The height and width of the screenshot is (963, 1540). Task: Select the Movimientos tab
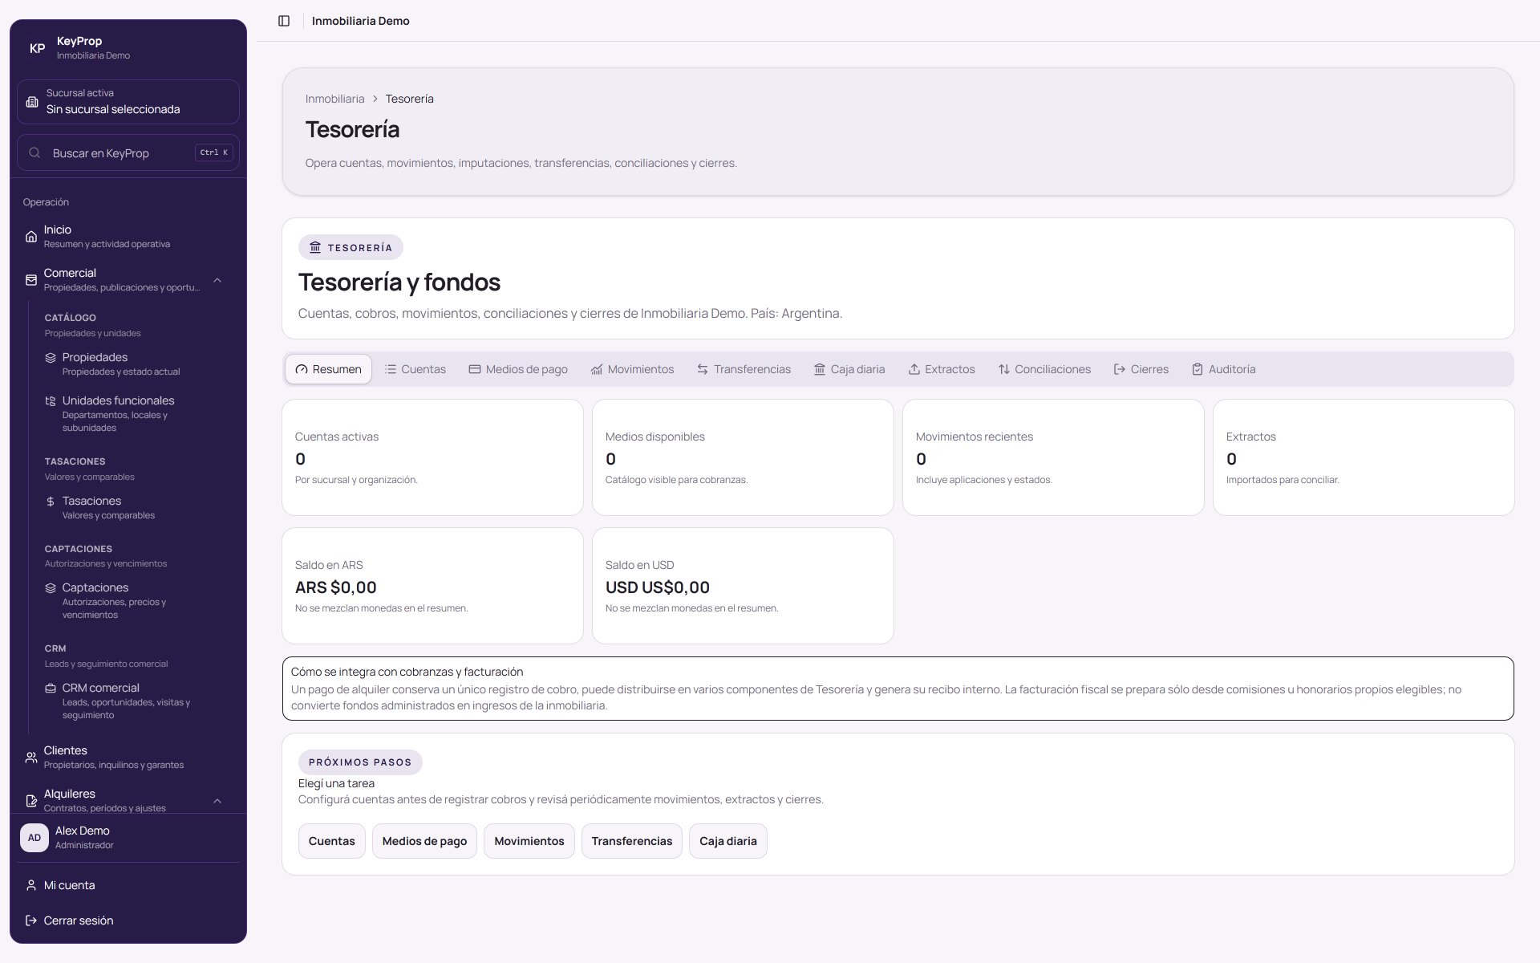pyautogui.click(x=632, y=369)
